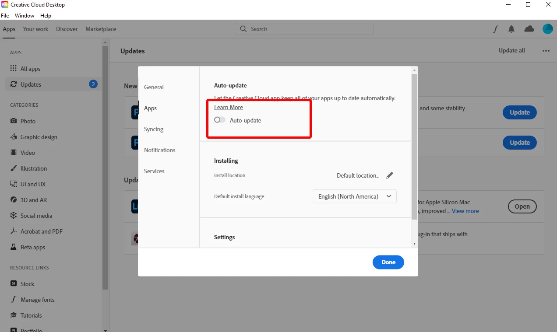Click the Apps top navigation tab
Image resolution: width=557 pixels, height=332 pixels.
[9, 29]
